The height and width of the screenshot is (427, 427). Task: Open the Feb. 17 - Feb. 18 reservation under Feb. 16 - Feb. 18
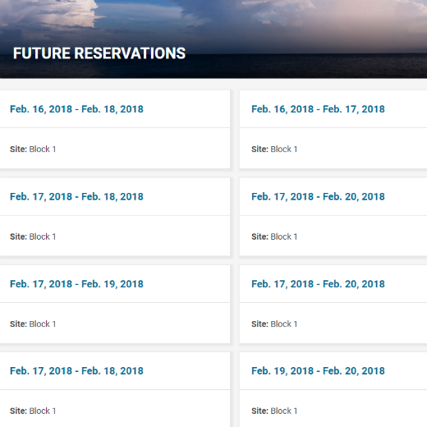coord(76,197)
